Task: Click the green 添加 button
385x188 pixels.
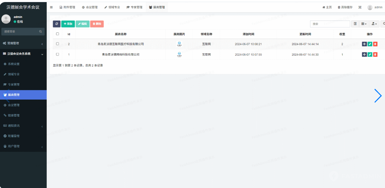Action: click(x=68, y=24)
